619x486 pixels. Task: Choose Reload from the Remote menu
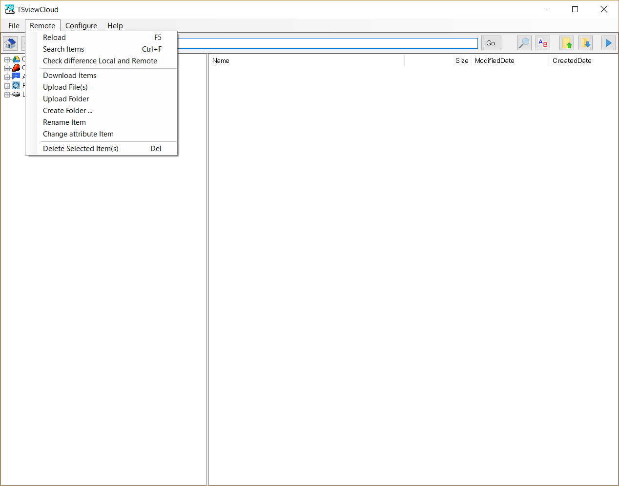54,38
